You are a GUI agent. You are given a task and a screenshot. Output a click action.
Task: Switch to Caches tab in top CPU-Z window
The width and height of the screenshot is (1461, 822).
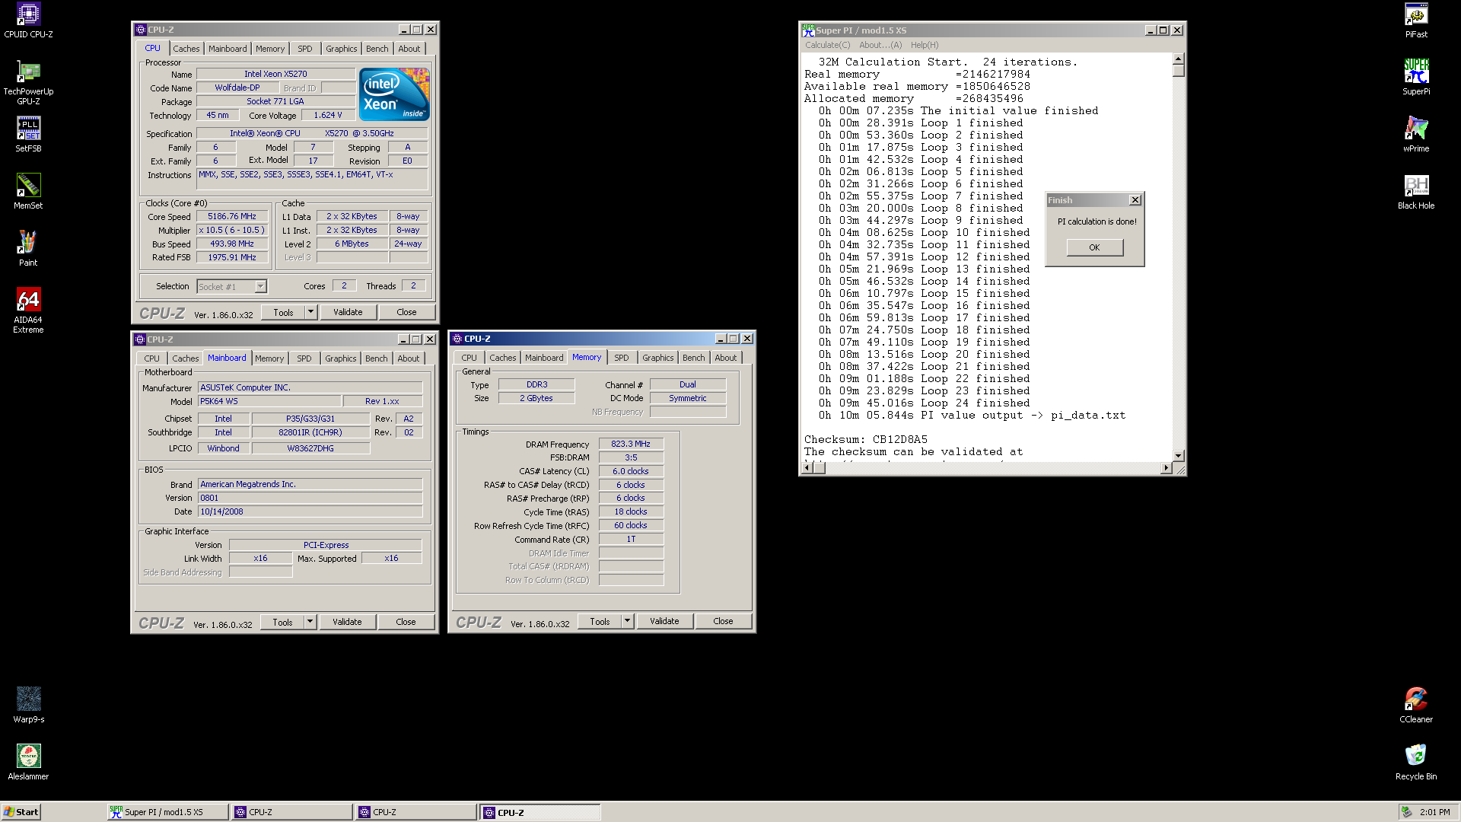186,49
